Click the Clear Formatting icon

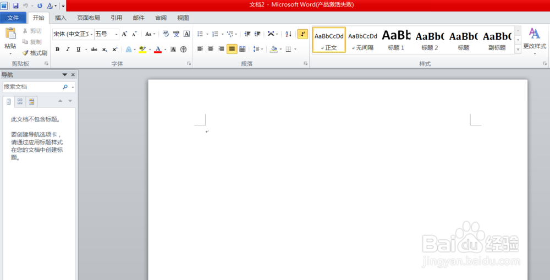coord(166,34)
